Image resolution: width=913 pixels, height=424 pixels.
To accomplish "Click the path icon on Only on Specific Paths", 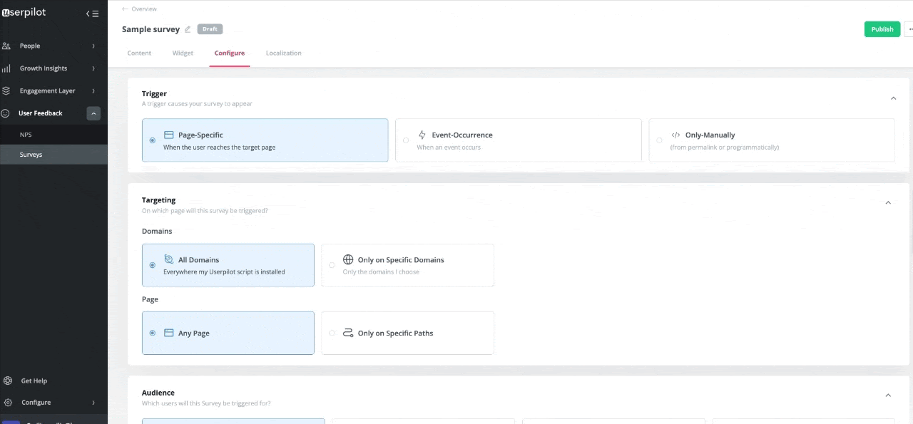I will click(348, 333).
